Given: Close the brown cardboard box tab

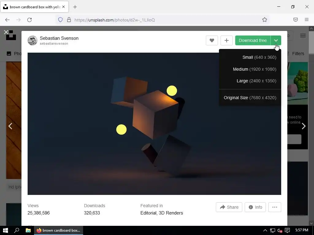Looking at the screenshot, I should tap(63, 7).
